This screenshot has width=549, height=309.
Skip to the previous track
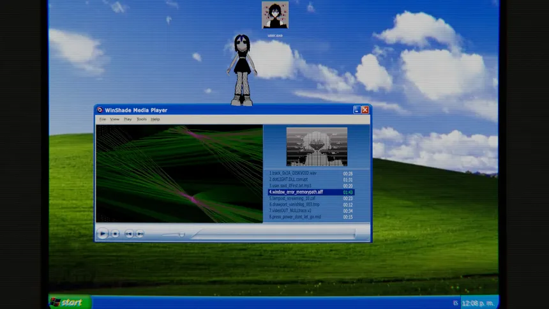point(129,234)
